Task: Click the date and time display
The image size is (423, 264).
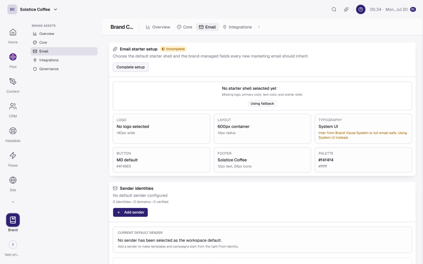Action: (x=389, y=10)
